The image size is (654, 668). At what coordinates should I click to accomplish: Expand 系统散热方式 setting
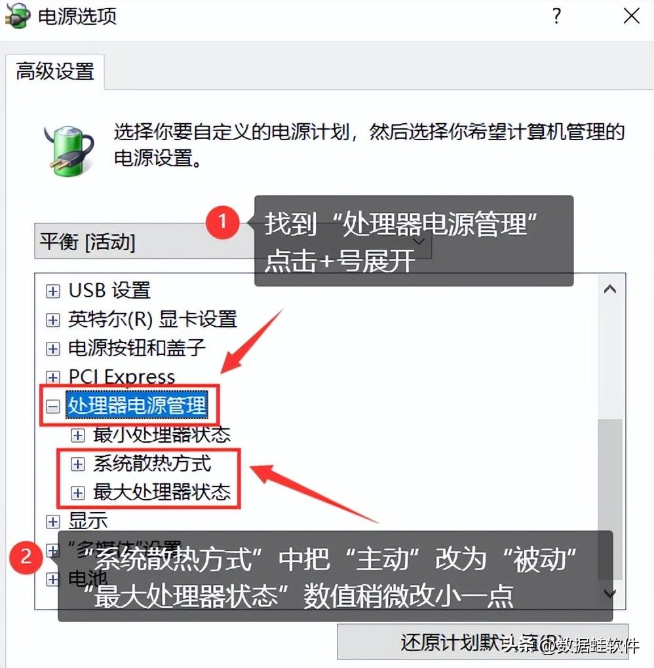[x=77, y=464]
